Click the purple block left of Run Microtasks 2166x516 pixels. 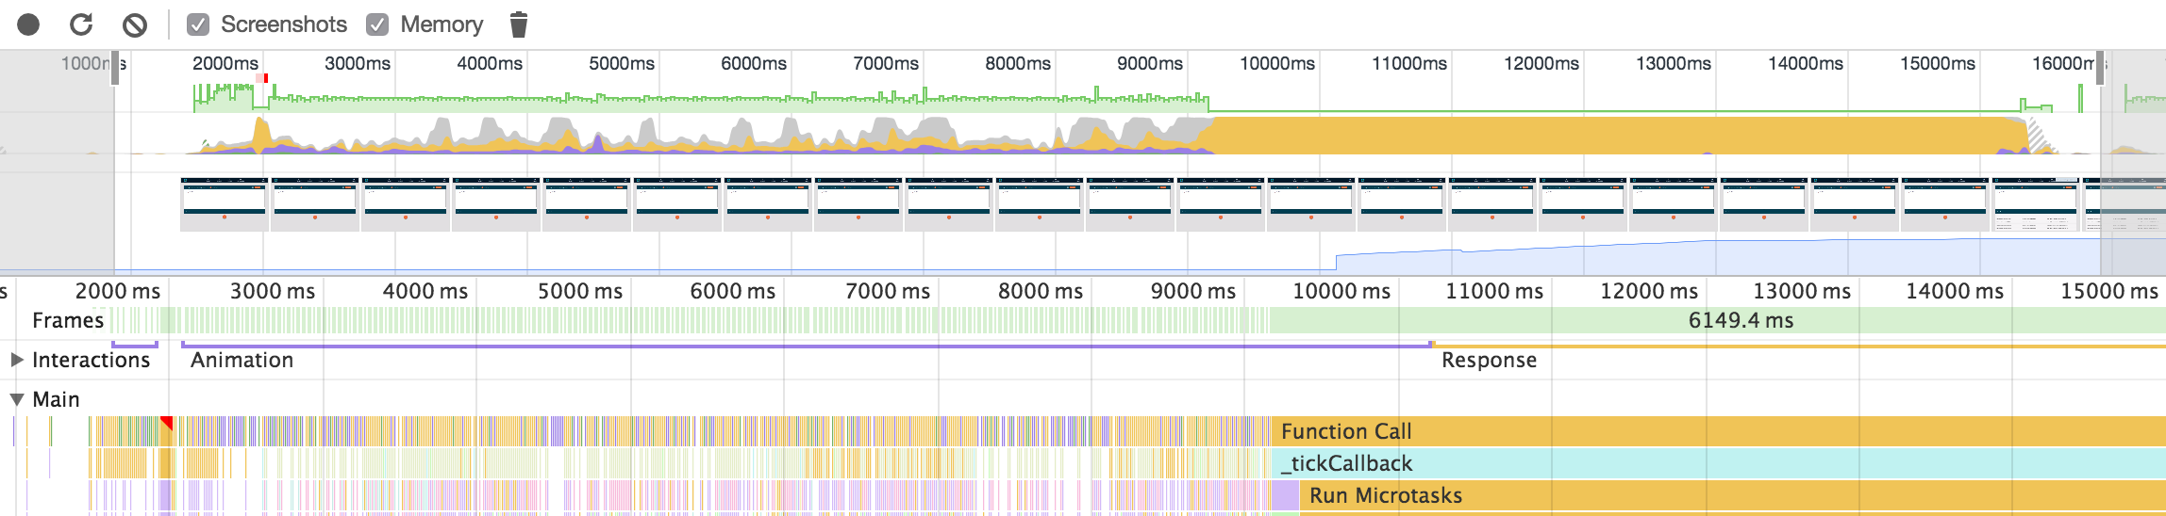(1285, 495)
